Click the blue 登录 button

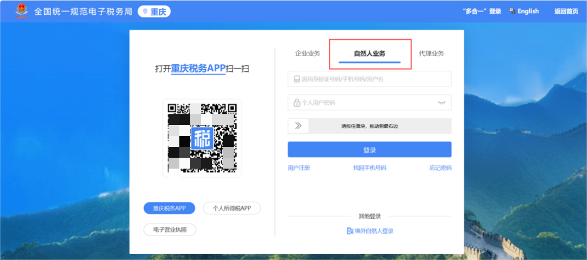click(x=370, y=150)
